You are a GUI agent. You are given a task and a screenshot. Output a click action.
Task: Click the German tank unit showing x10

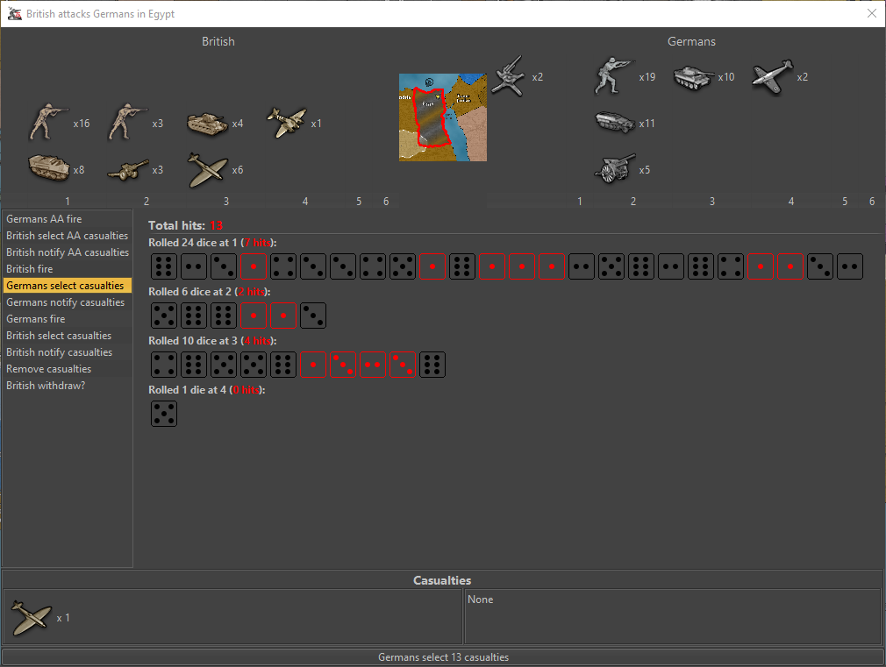[693, 77]
